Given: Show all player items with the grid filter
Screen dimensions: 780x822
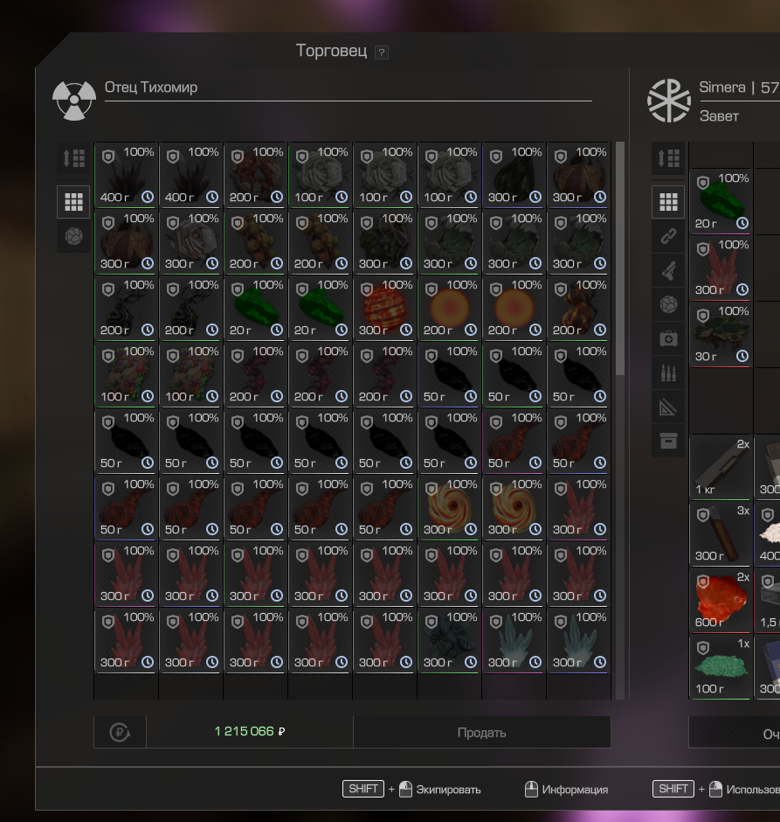Looking at the screenshot, I should [x=668, y=202].
